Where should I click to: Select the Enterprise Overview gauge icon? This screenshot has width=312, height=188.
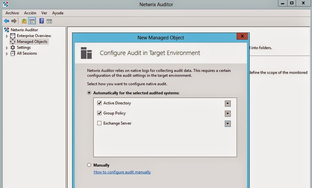[13, 36]
